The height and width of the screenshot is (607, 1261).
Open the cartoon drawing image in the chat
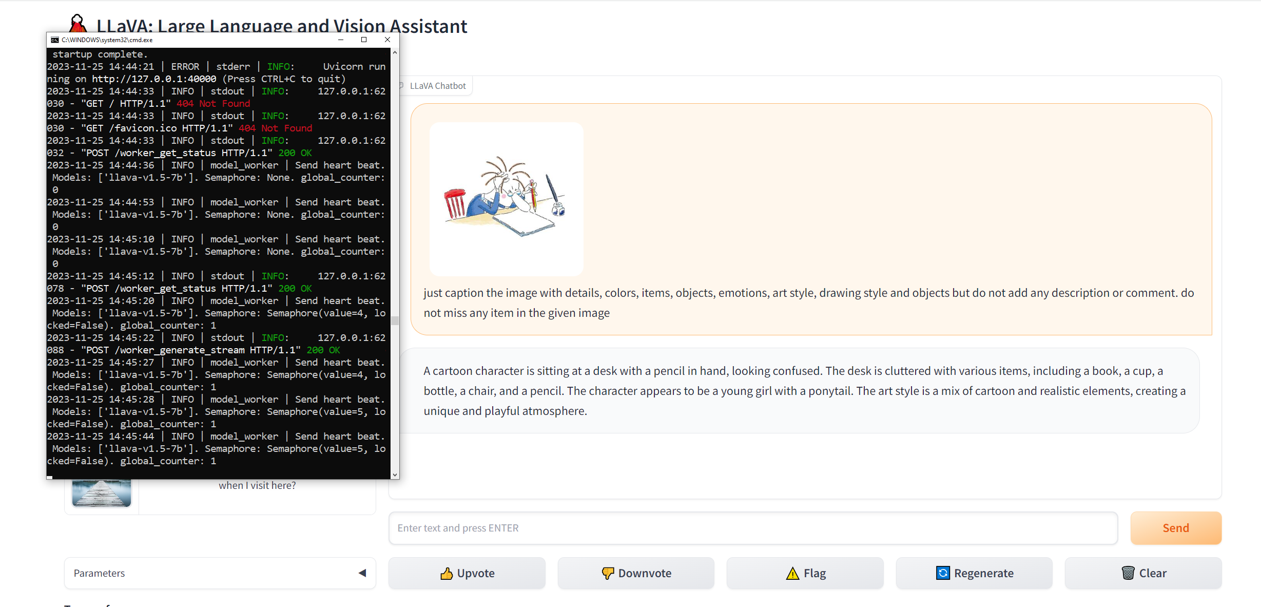506,199
